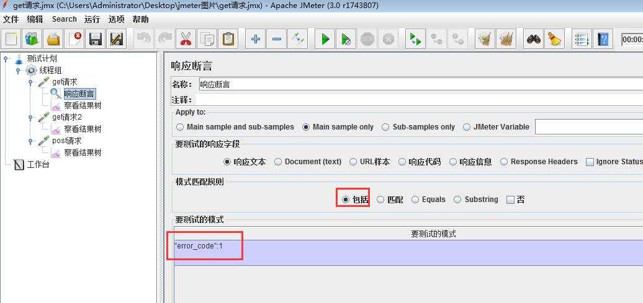
Task: Expand all nodes with plus icon
Action: pyautogui.click(x=256, y=39)
